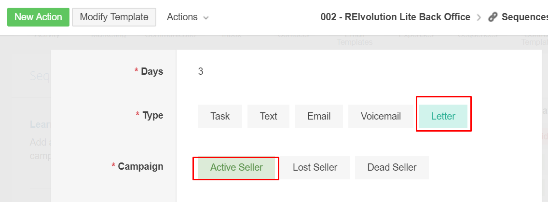Toggle the Active Seller campaign option
Image resolution: width=548 pixels, height=202 pixels.
[x=236, y=167]
